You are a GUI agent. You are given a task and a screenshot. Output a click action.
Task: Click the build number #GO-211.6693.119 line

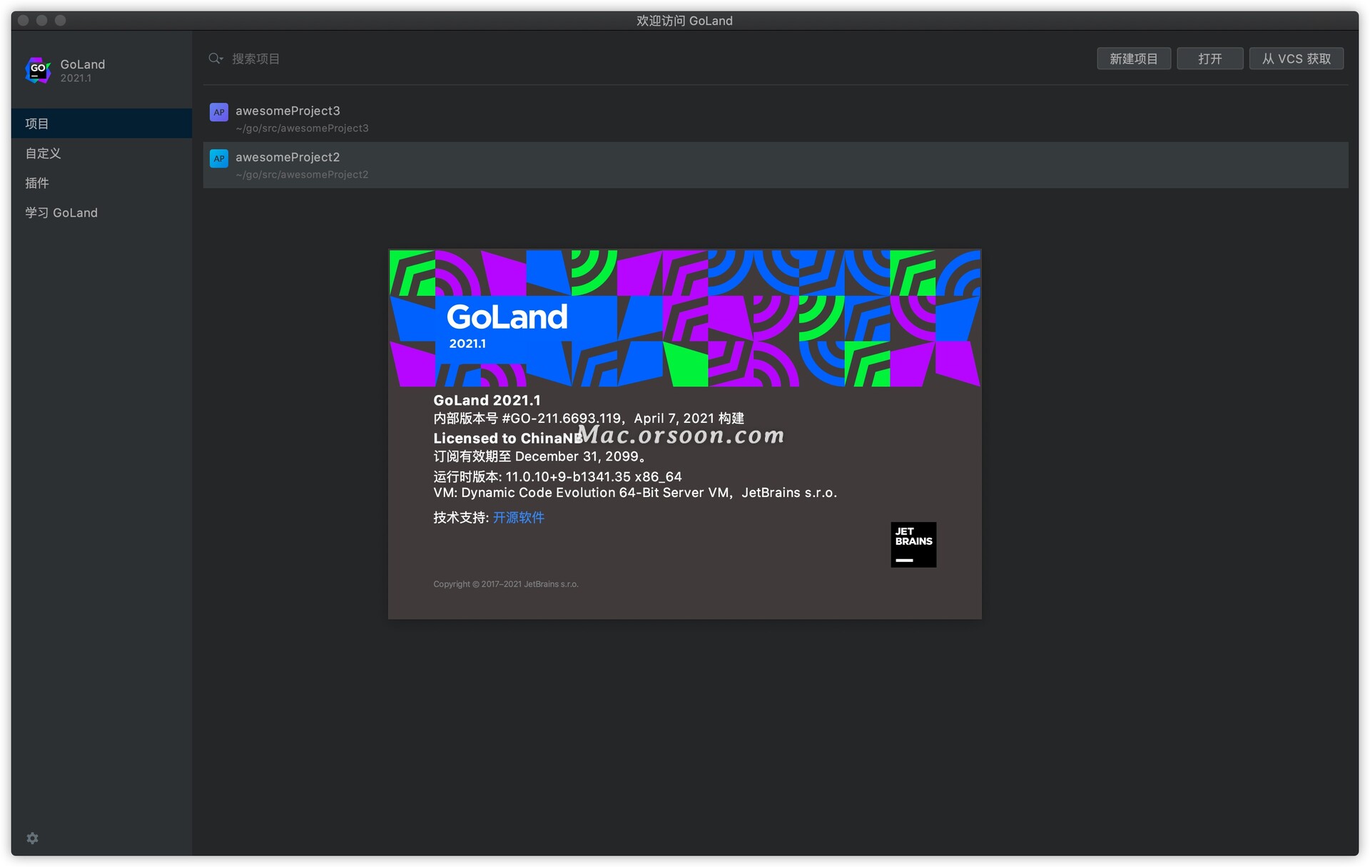589,419
